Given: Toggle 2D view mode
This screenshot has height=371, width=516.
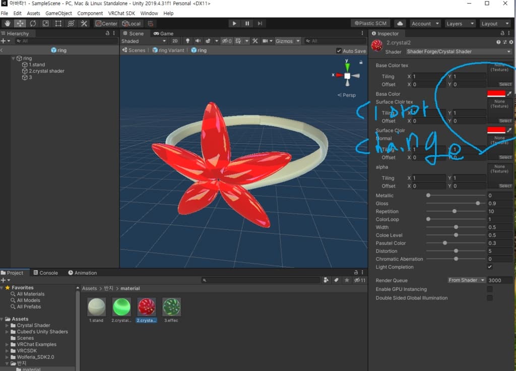Looking at the screenshot, I should [x=175, y=41].
